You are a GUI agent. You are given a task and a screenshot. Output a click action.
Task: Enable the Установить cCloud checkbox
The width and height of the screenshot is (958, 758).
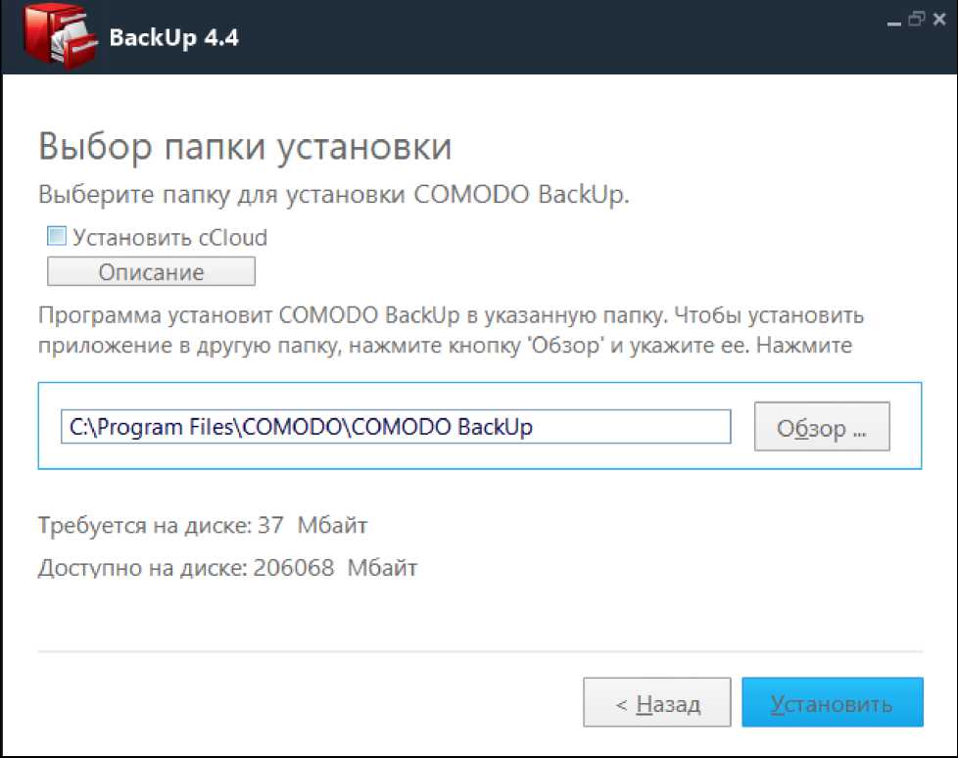coord(57,236)
